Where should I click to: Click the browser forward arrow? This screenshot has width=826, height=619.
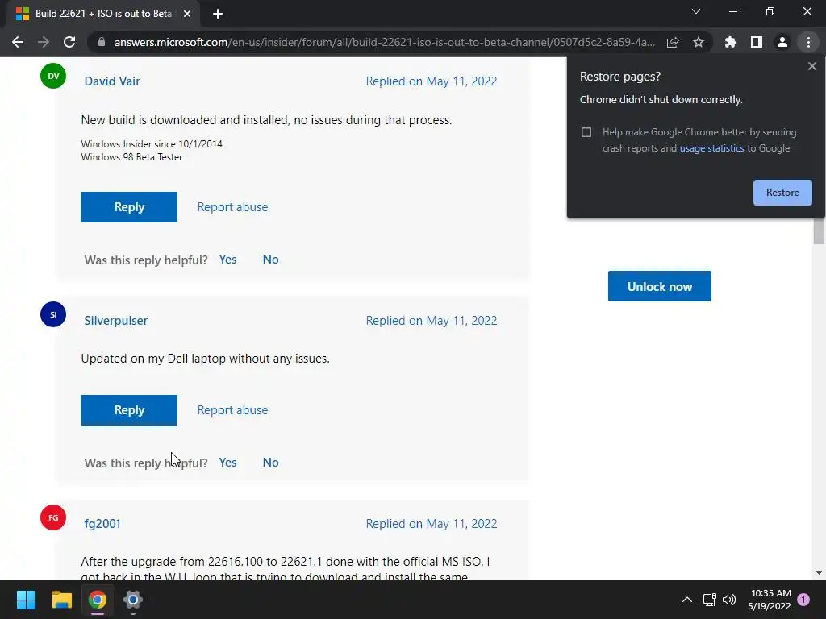click(44, 42)
